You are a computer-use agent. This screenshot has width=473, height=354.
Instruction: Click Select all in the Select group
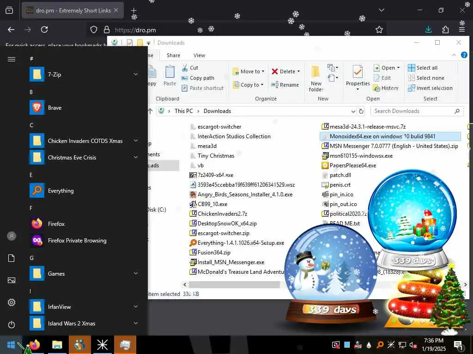pyautogui.click(x=423, y=68)
